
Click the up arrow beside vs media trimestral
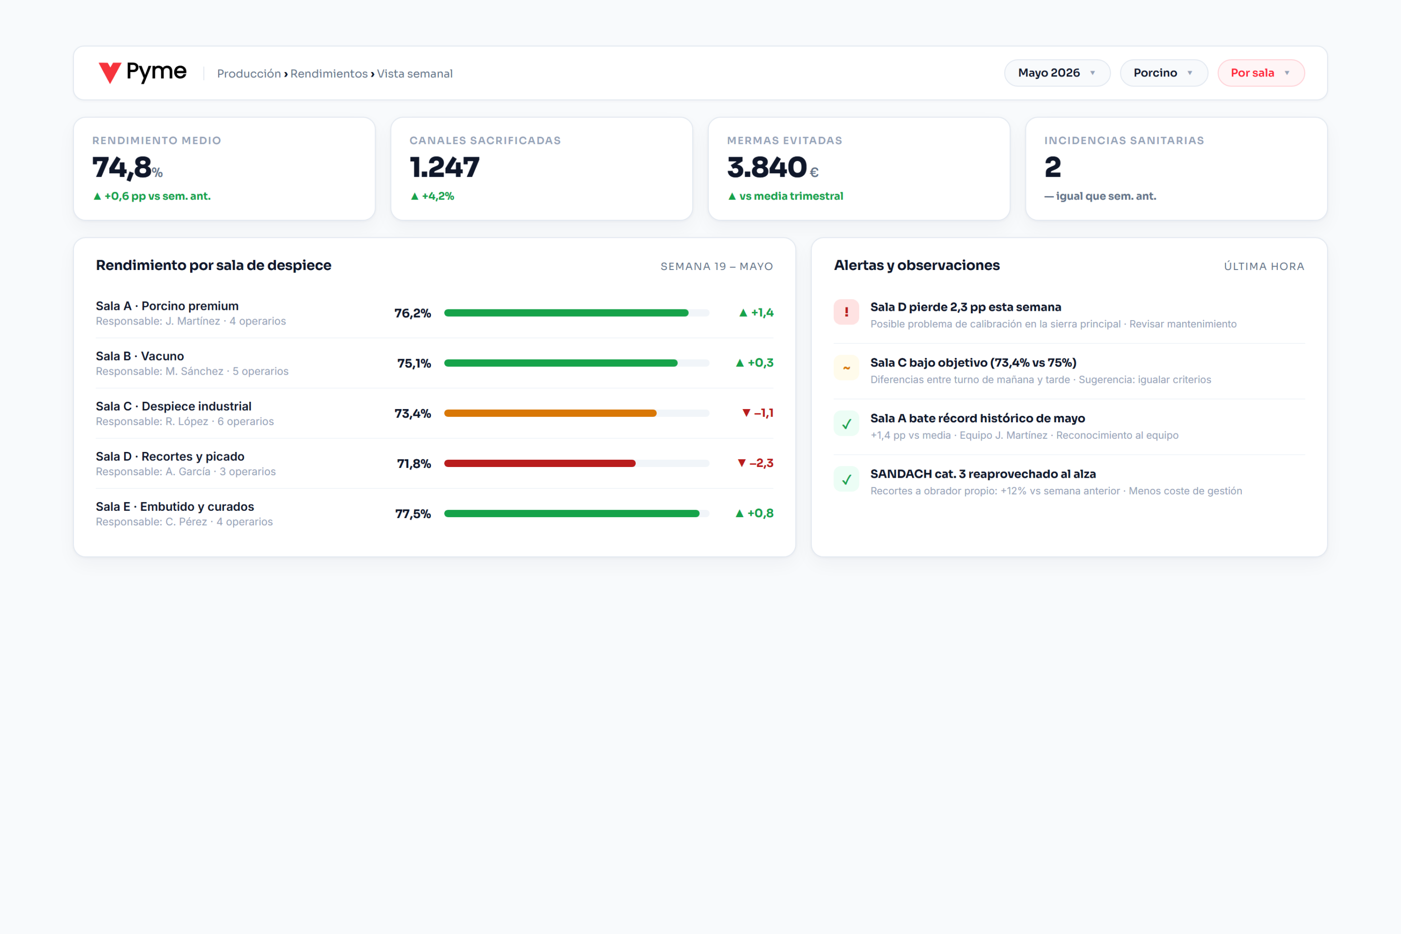click(x=732, y=196)
